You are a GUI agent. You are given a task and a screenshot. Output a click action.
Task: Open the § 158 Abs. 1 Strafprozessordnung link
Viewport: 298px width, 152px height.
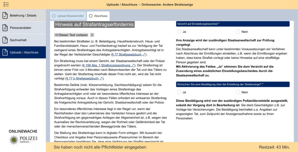pos(108,66)
